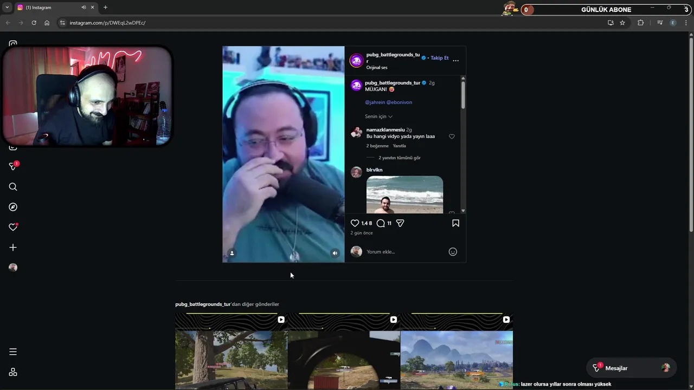694x390 pixels.
Task: Open the media control toolbar icon
Action: tap(660, 23)
